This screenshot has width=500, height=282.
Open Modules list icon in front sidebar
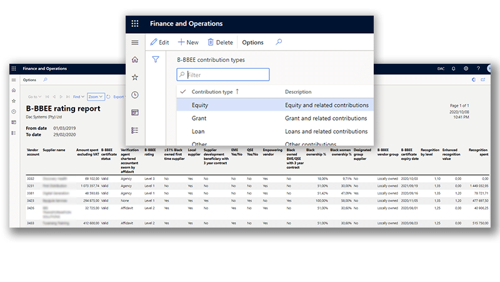tap(135, 130)
